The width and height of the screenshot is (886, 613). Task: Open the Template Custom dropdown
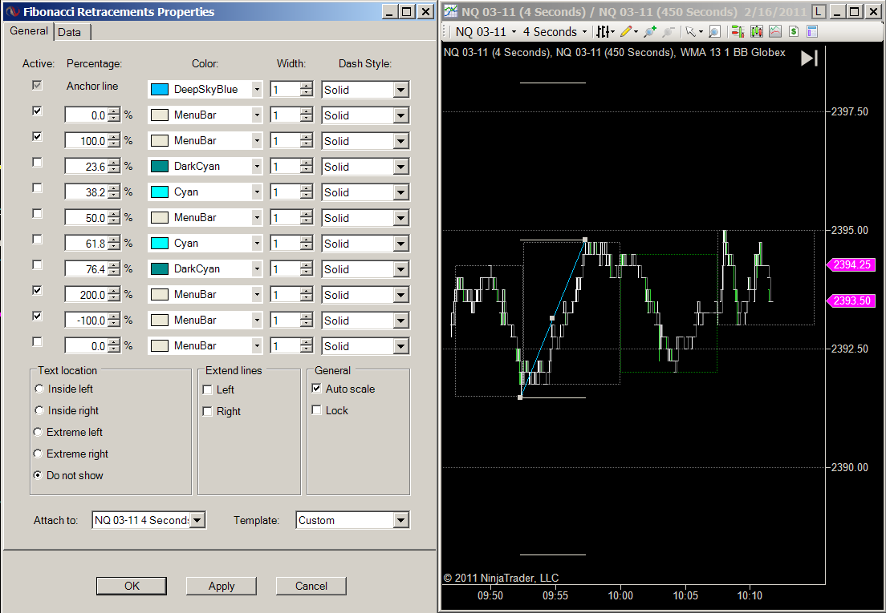coord(401,520)
